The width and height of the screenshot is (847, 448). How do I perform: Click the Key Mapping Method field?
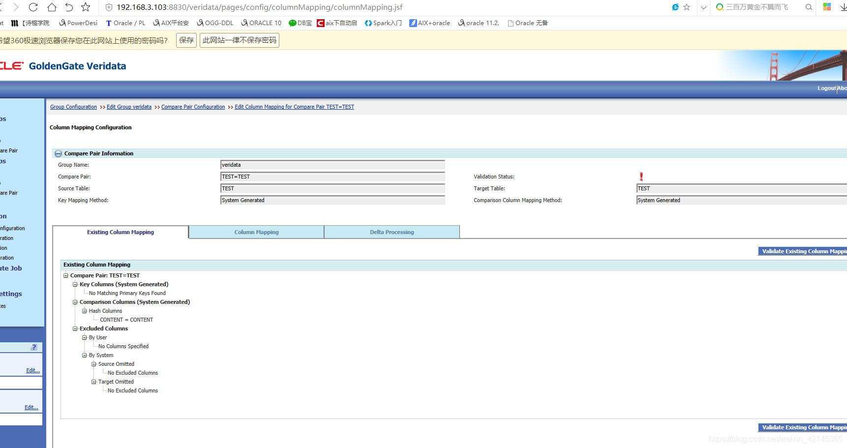(x=333, y=200)
